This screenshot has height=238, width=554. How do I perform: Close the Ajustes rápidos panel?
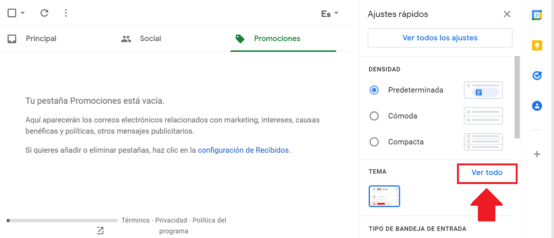507,14
